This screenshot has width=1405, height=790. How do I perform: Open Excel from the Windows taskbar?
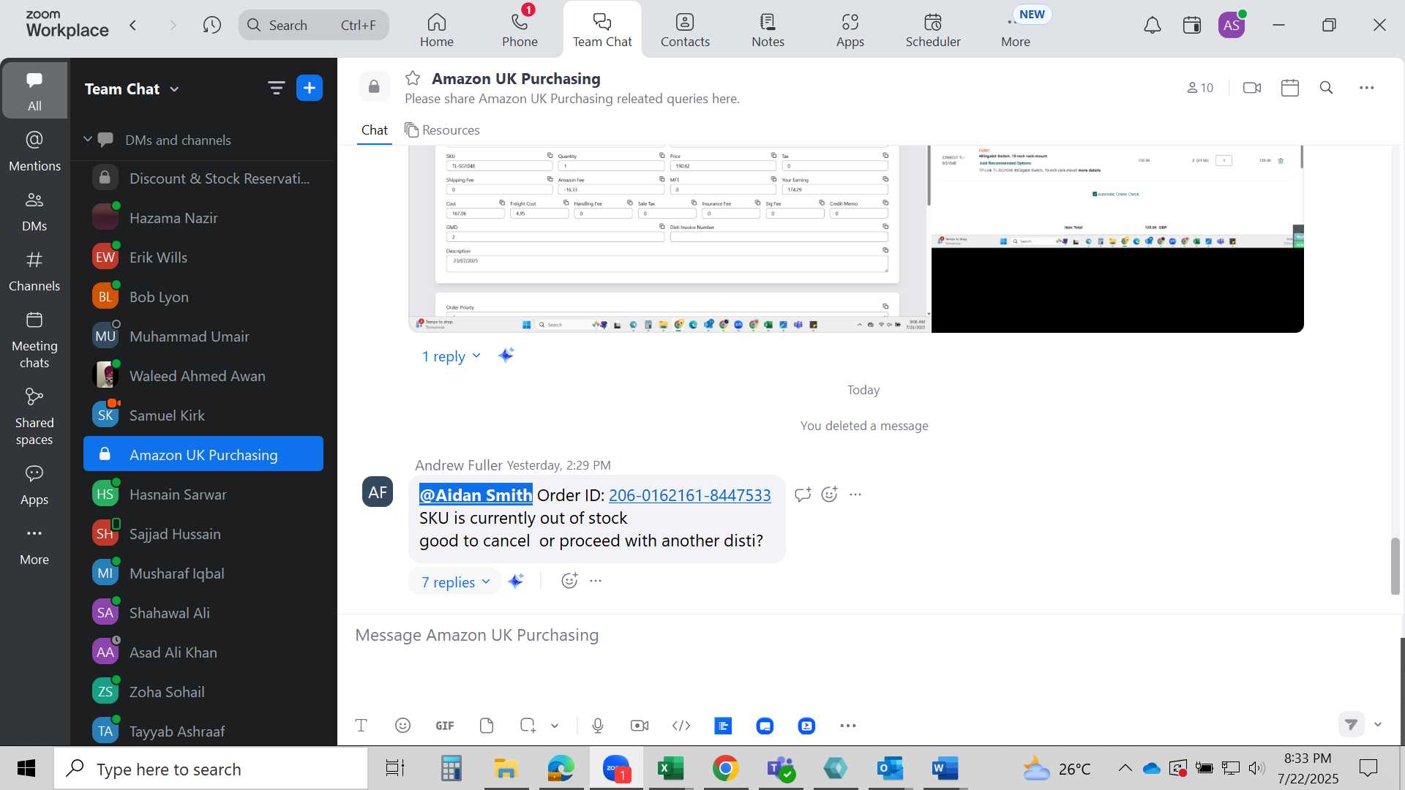tap(670, 769)
